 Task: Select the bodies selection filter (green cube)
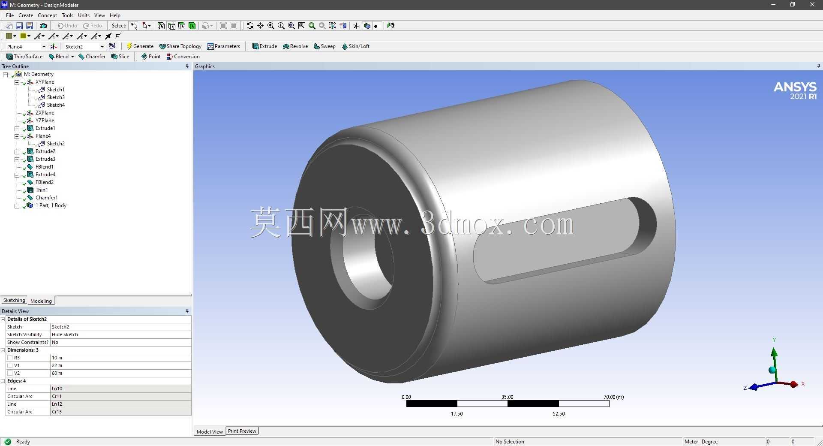coord(192,26)
